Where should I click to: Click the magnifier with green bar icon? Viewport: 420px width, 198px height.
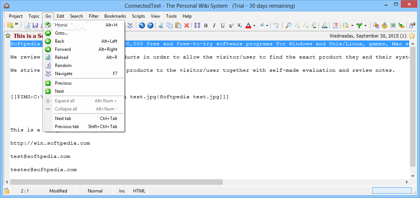[x=314, y=25]
